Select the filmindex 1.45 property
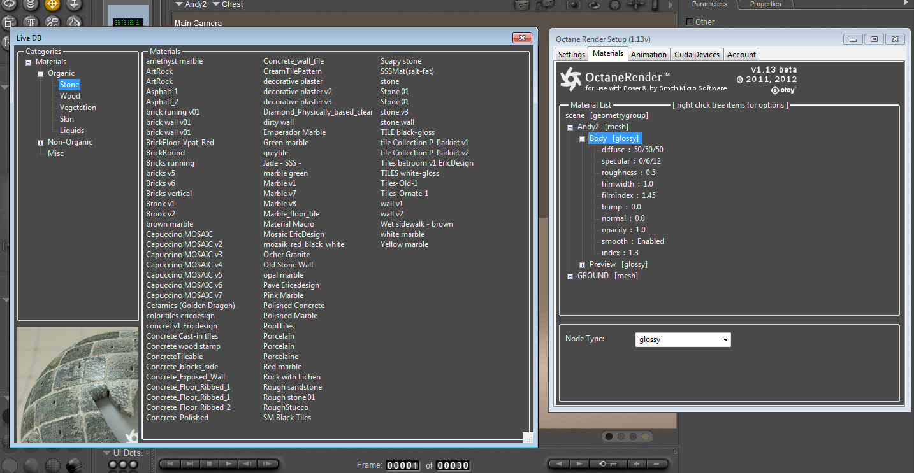The height and width of the screenshot is (473, 914). pos(628,196)
